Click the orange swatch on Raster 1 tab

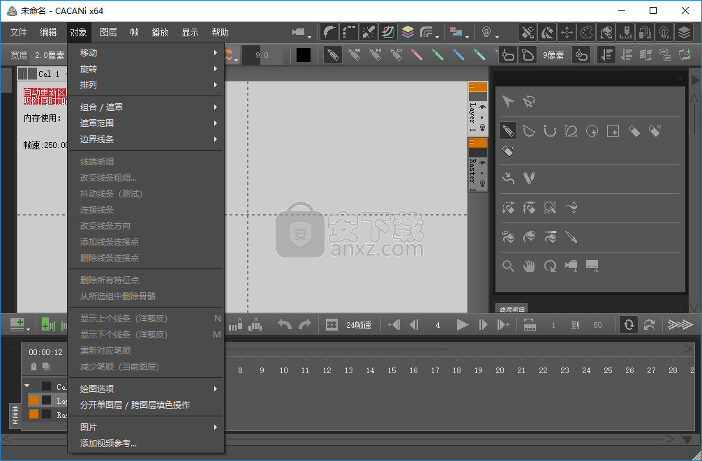pyautogui.click(x=478, y=143)
